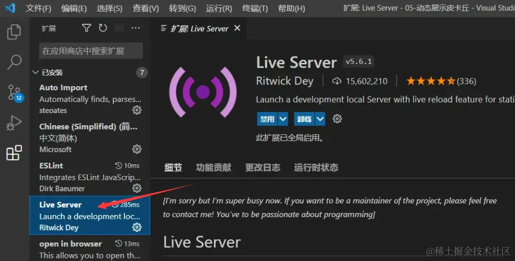Image resolution: width=515 pixels, height=261 pixels.
Task: Open Chinese (Simplified) extension gear settings
Action: pos(137,149)
